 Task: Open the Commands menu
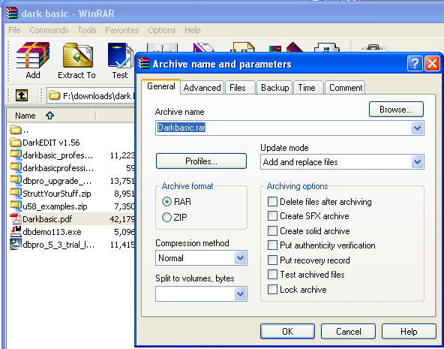pos(49,30)
